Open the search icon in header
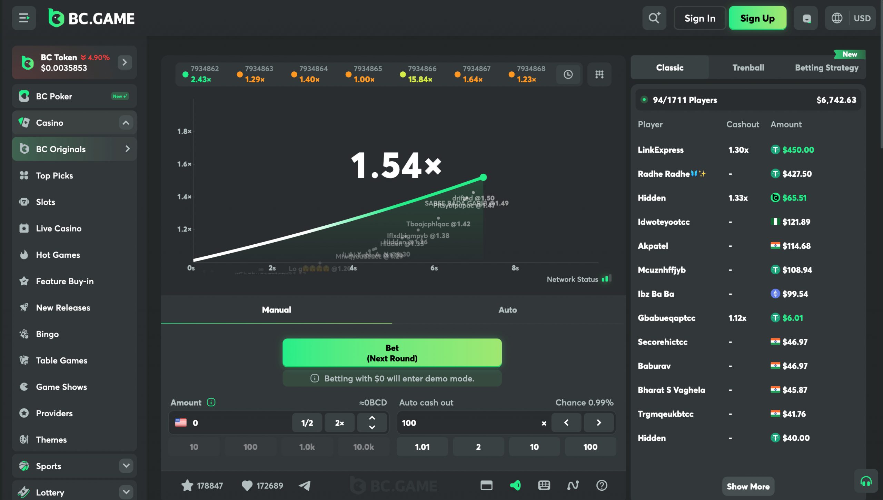883x500 pixels. tap(654, 18)
